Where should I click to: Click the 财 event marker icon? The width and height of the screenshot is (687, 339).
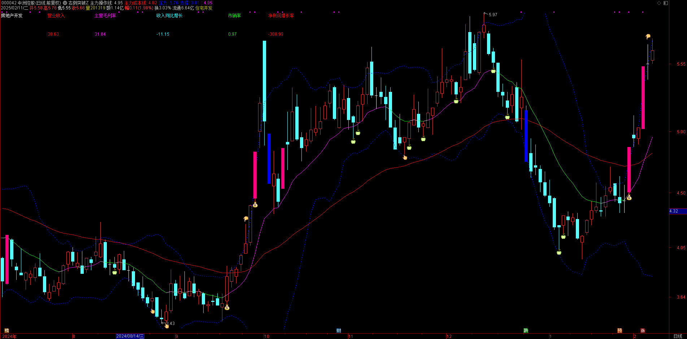[339, 330]
